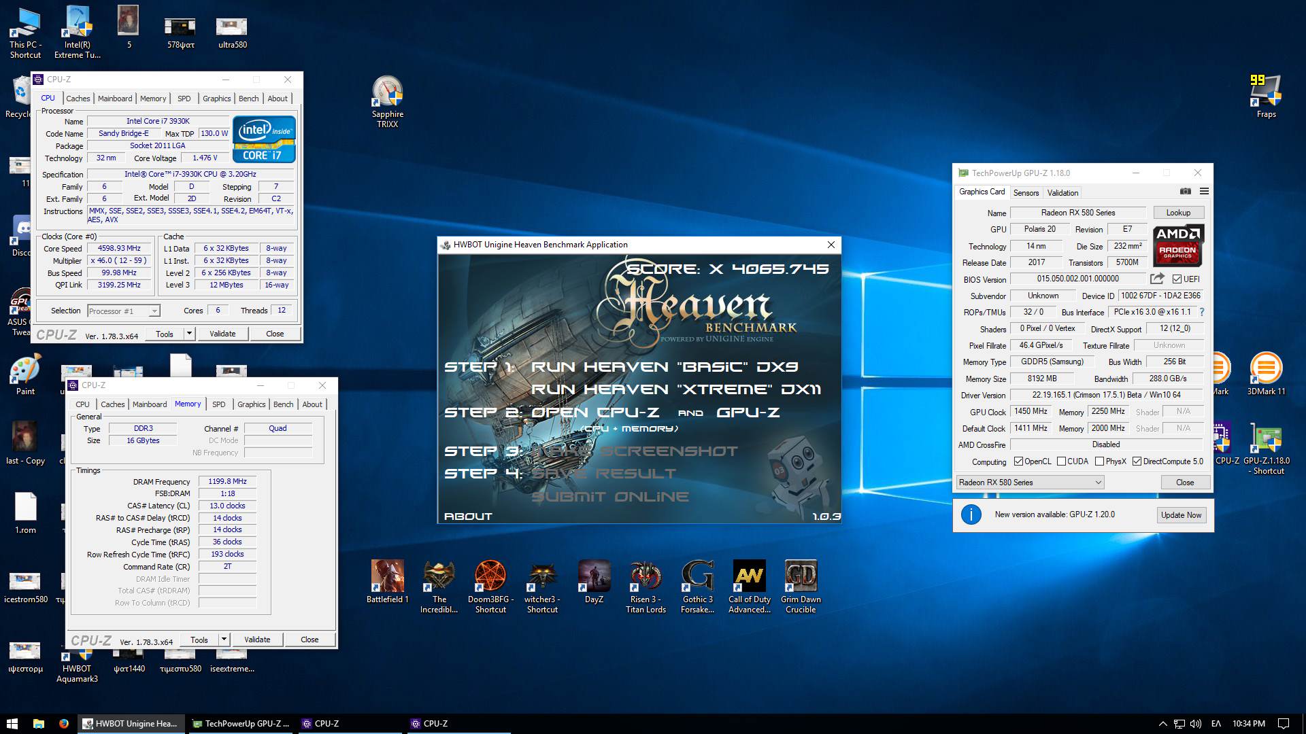Open HWBOT Aquamark3 desktop shortcut
This screenshot has height=734, width=1306.
tap(77, 666)
